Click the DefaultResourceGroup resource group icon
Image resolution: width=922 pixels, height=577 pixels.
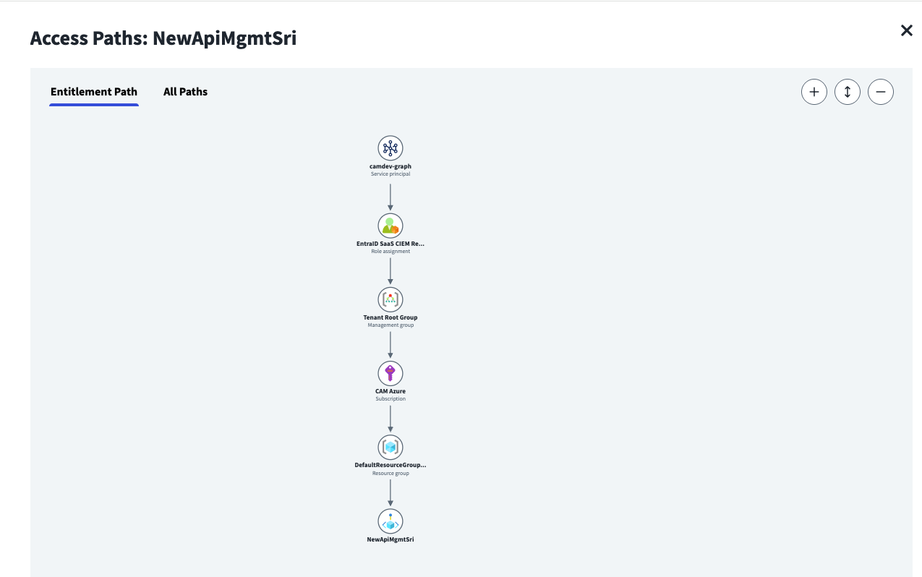point(390,447)
